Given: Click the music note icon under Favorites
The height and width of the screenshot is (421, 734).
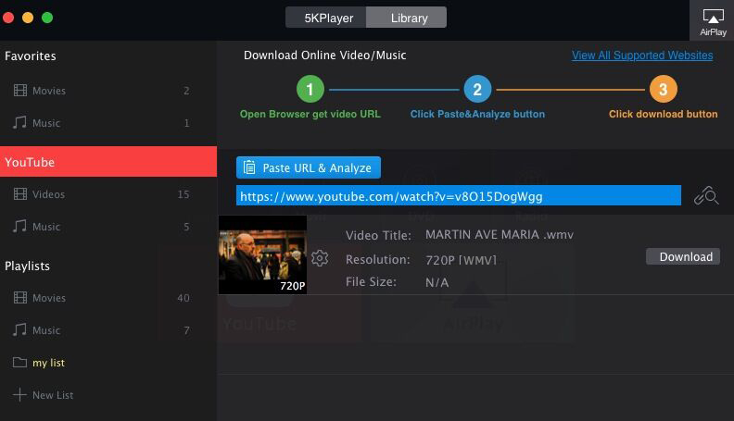Looking at the screenshot, I should coord(19,123).
